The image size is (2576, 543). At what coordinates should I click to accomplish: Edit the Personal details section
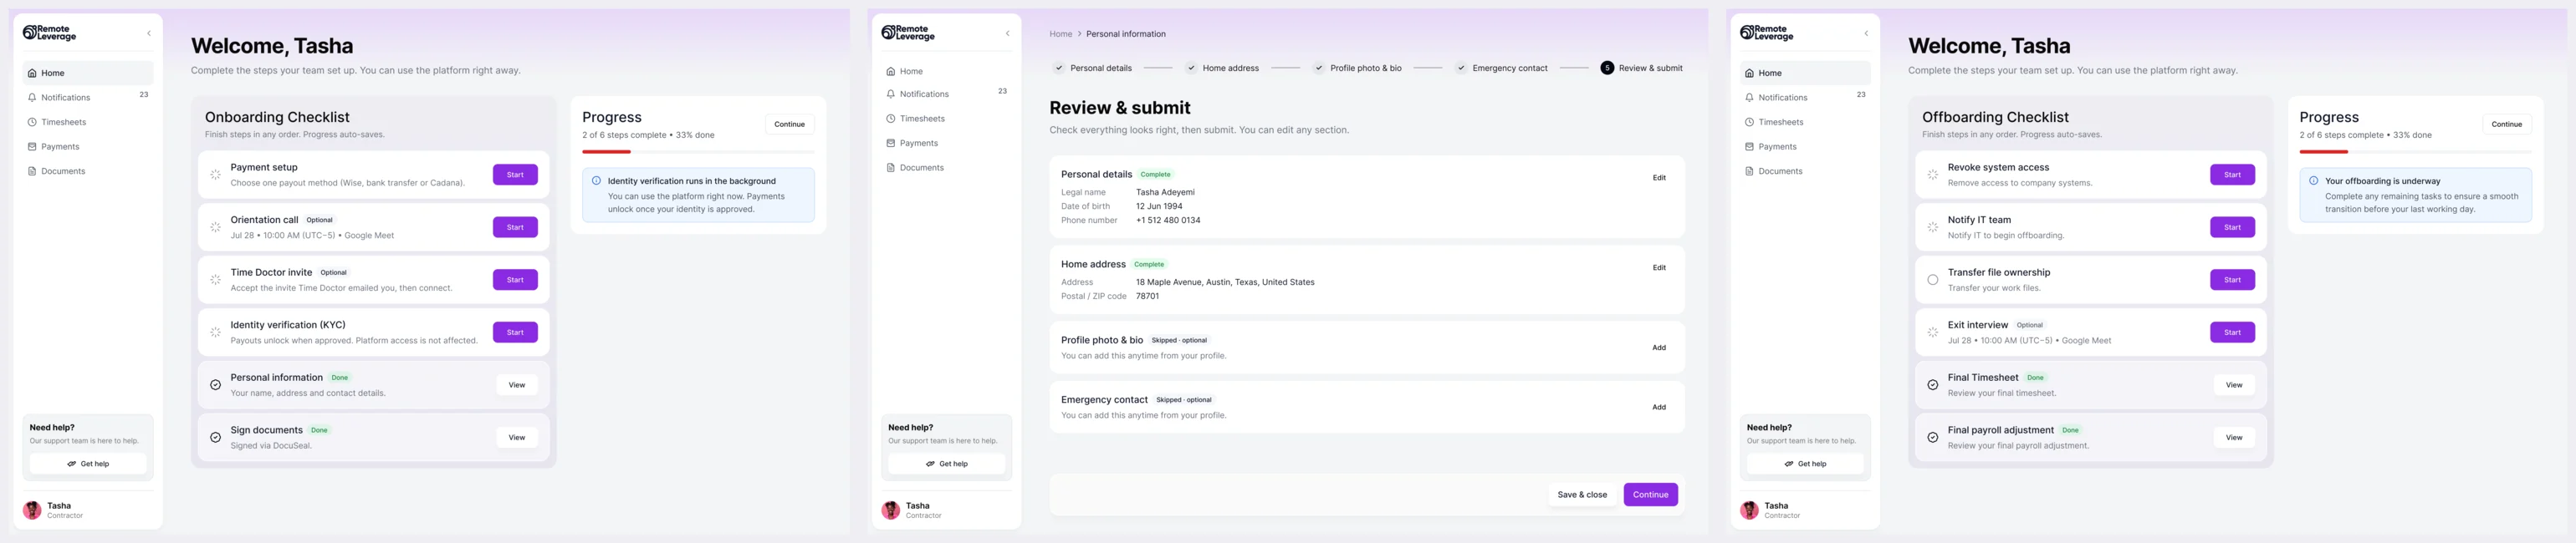[1659, 178]
